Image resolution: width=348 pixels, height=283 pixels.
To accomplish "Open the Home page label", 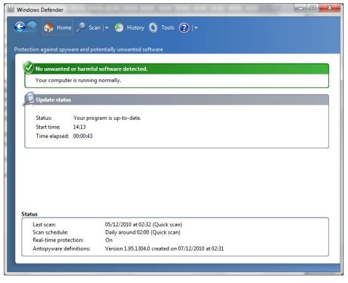I will click(64, 28).
